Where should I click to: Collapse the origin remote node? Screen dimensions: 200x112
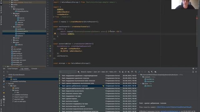tap(9, 86)
